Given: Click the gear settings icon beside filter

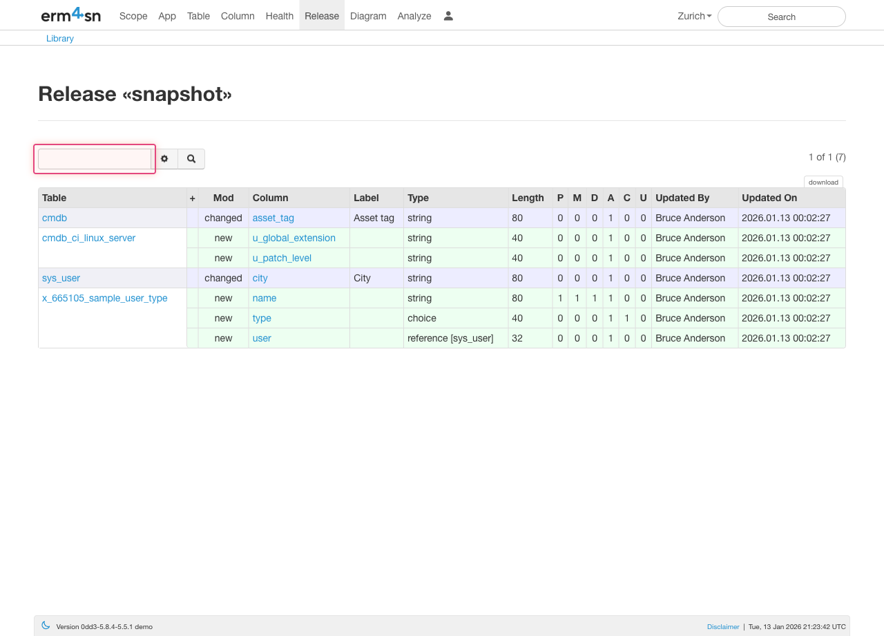Looking at the screenshot, I should tap(164, 159).
